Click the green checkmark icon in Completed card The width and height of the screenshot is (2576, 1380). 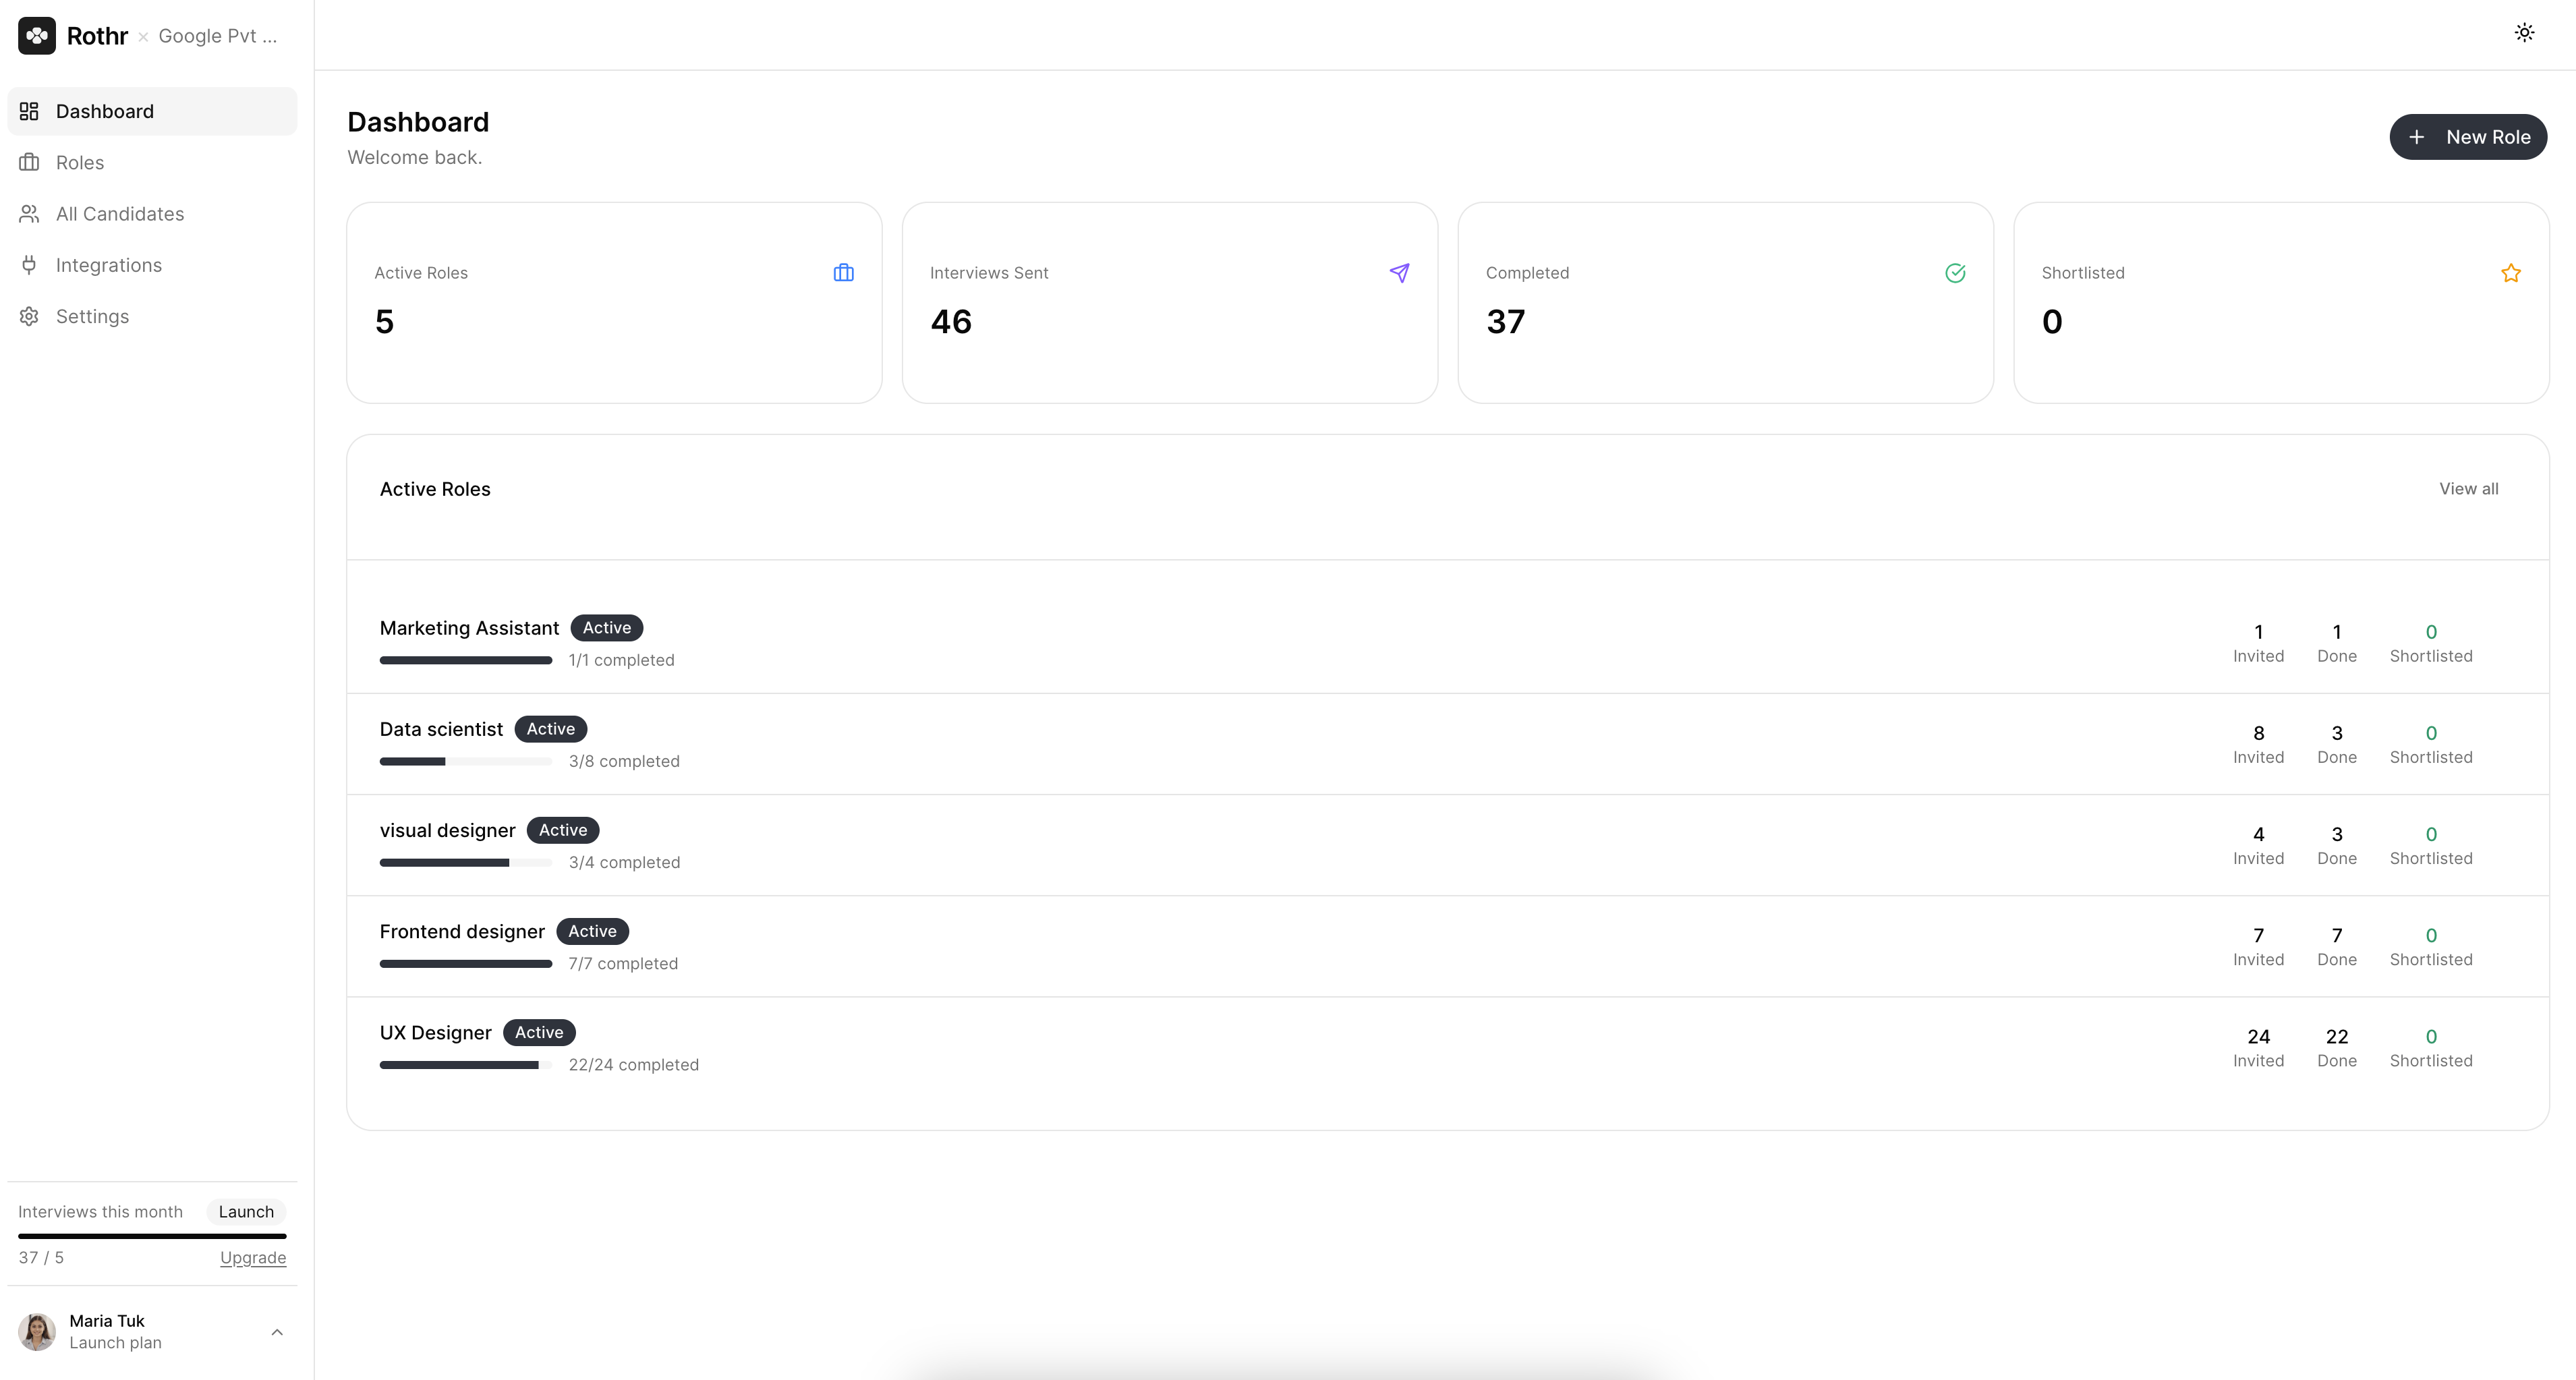tap(1955, 273)
